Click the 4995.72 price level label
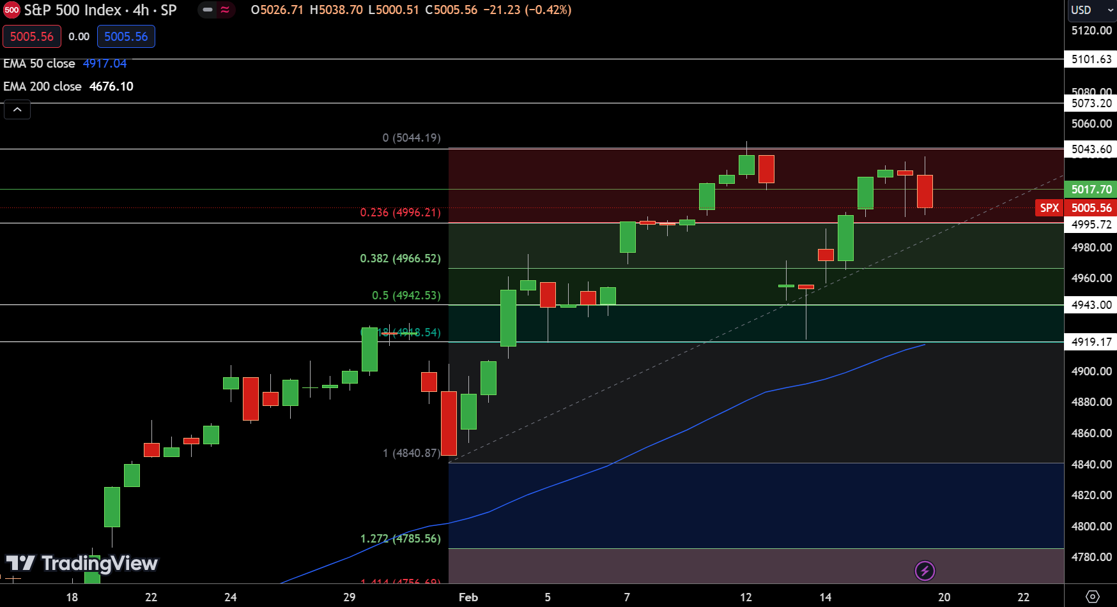 coord(1091,224)
